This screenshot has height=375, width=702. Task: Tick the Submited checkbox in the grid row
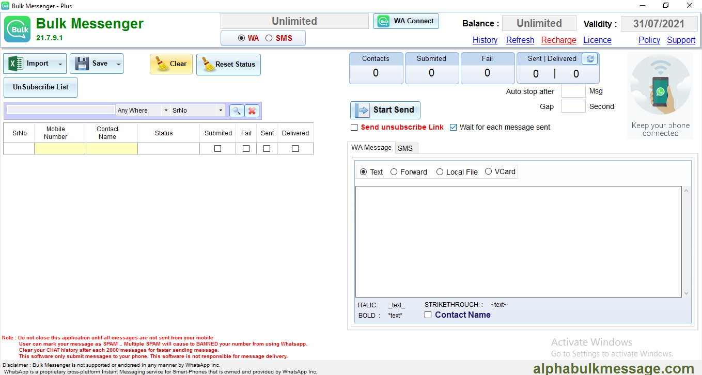pyautogui.click(x=218, y=149)
